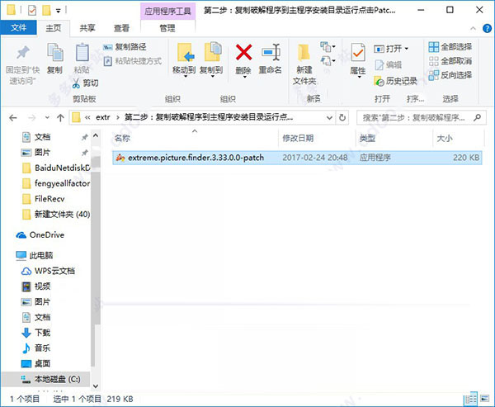Open the New item dropdown
Image resolution: width=495 pixels, height=407 pixels.
click(328, 47)
